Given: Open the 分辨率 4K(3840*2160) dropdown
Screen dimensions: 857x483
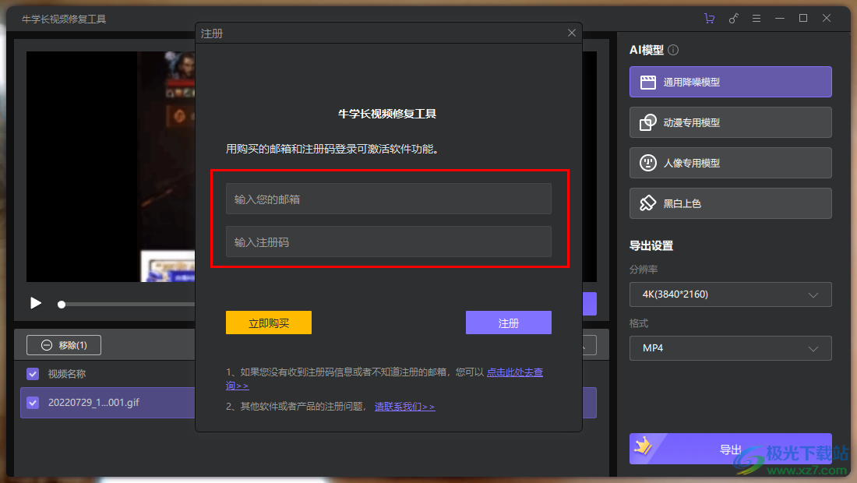Looking at the screenshot, I should click(730, 294).
